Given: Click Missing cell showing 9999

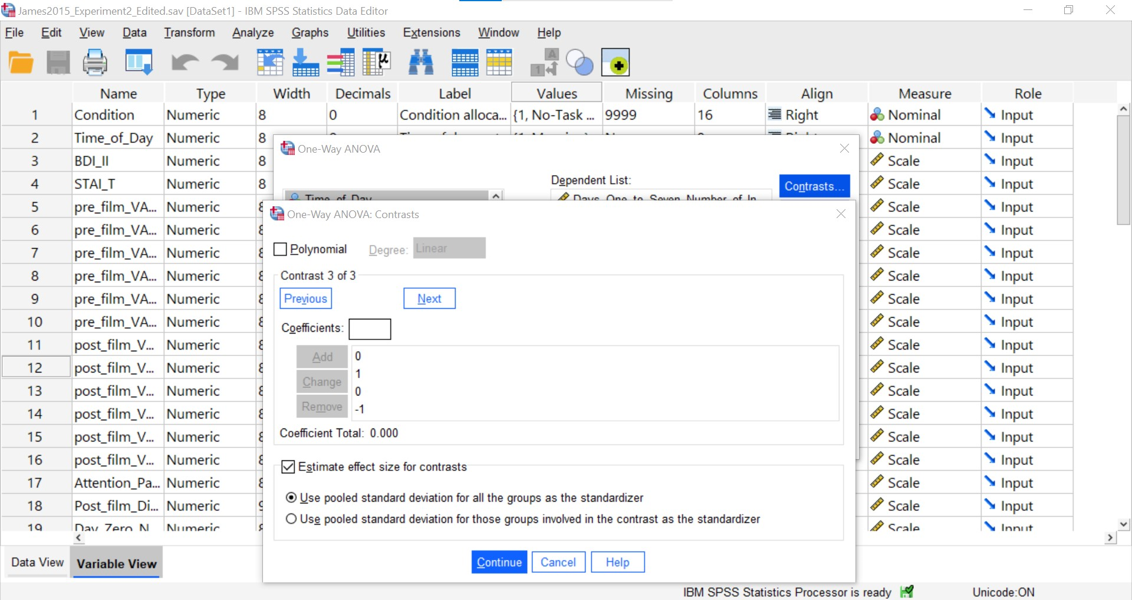Looking at the screenshot, I should (x=648, y=115).
